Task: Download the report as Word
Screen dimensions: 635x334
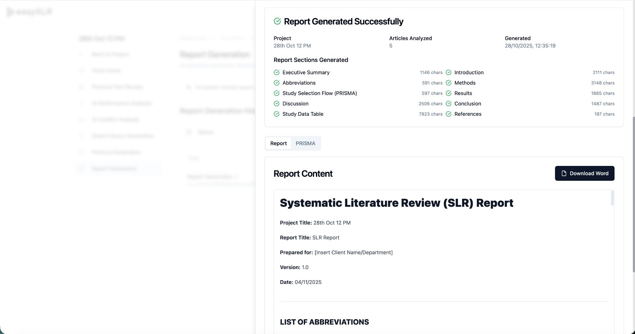Action: pyautogui.click(x=584, y=173)
